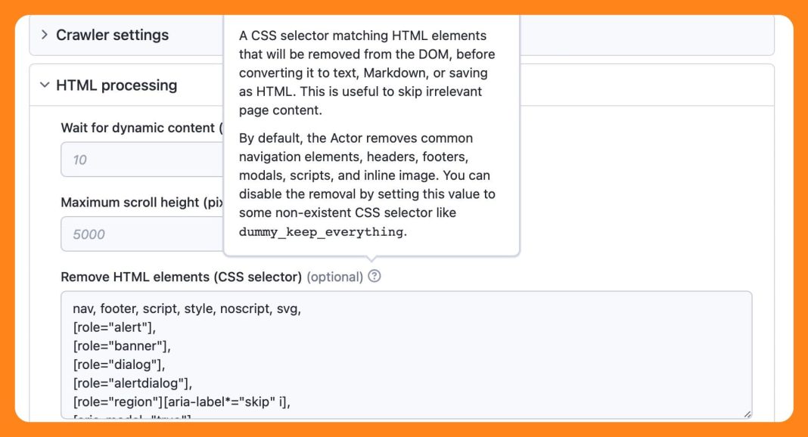Click the HTML processing section title
The height and width of the screenshot is (437, 808).
click(x=117, y=85)
